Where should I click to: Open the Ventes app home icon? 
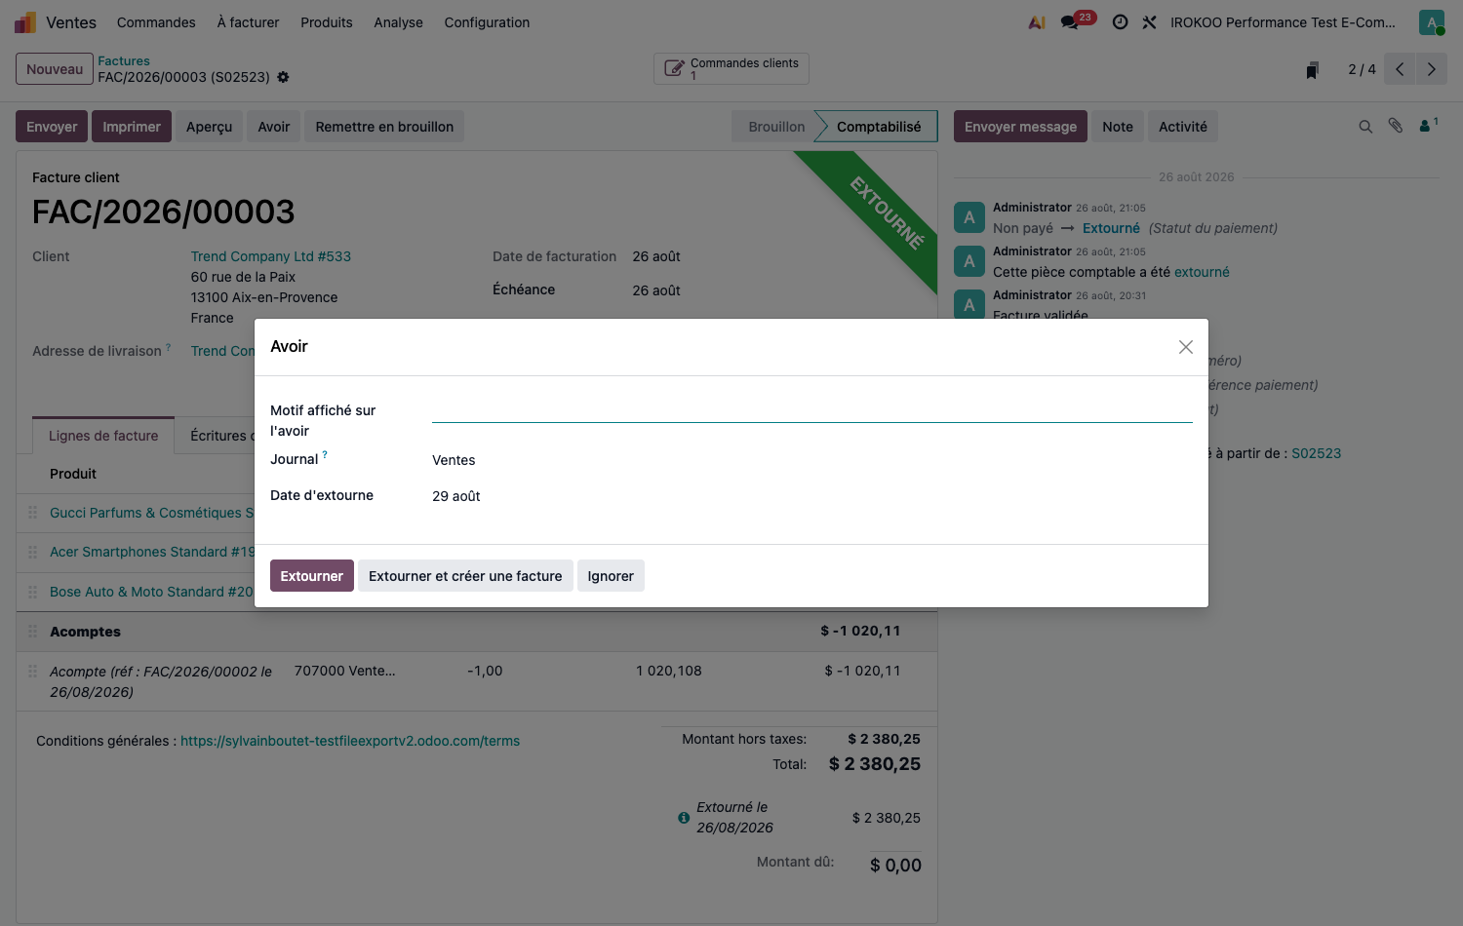[x=25, y=22]
